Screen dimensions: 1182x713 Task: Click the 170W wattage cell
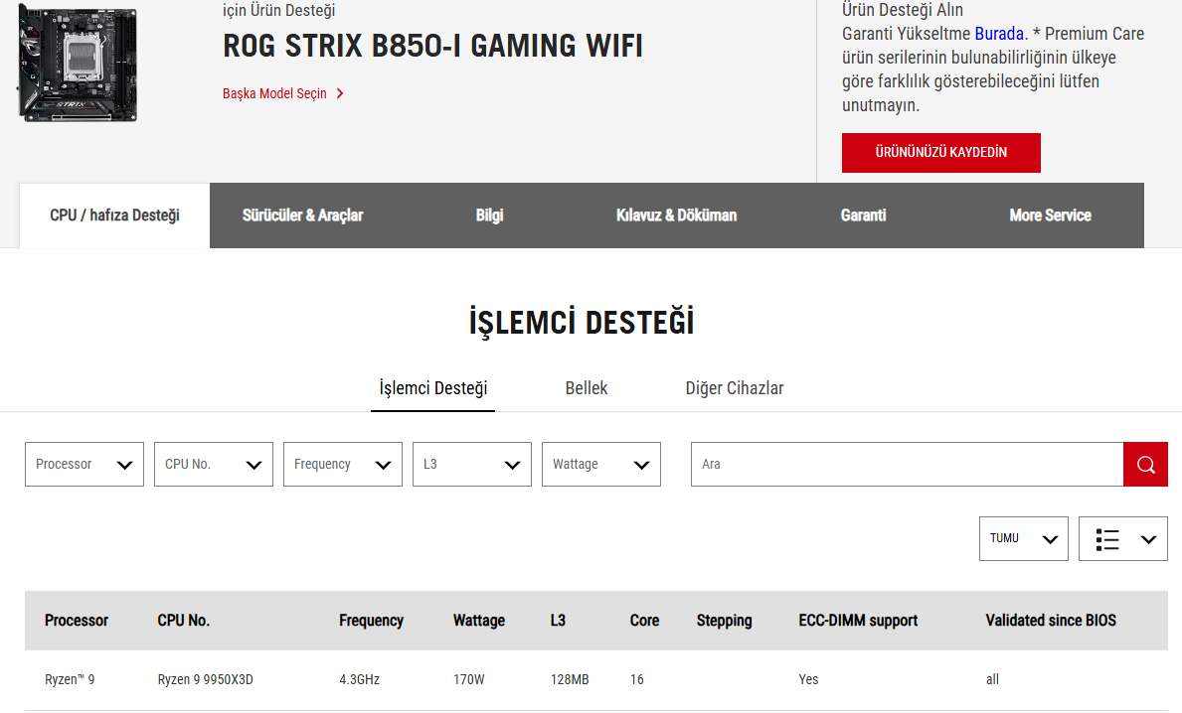[468, 680]
